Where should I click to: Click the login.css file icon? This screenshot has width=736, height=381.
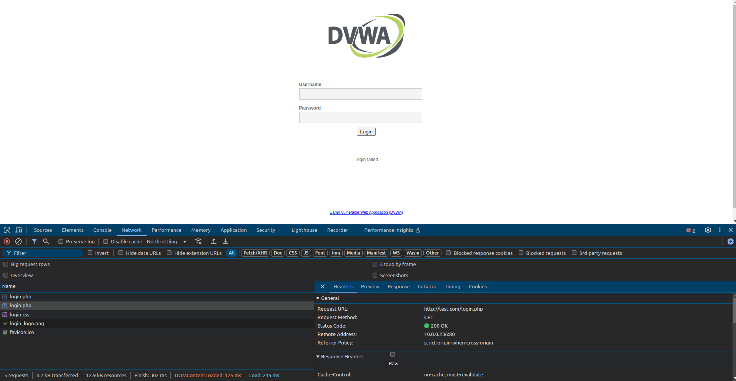coord(5,314)
